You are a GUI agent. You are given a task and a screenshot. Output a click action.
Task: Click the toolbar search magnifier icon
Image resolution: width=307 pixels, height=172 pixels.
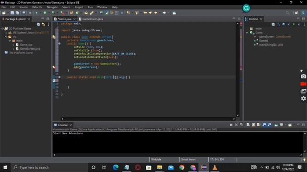tap(287, 13)
